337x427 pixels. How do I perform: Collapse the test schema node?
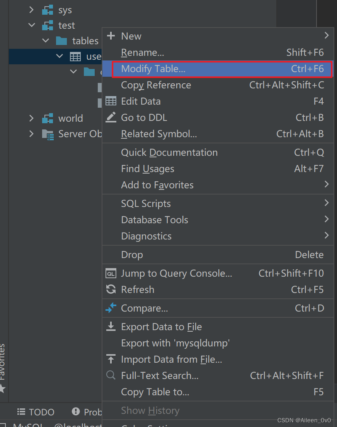(32, 25)
